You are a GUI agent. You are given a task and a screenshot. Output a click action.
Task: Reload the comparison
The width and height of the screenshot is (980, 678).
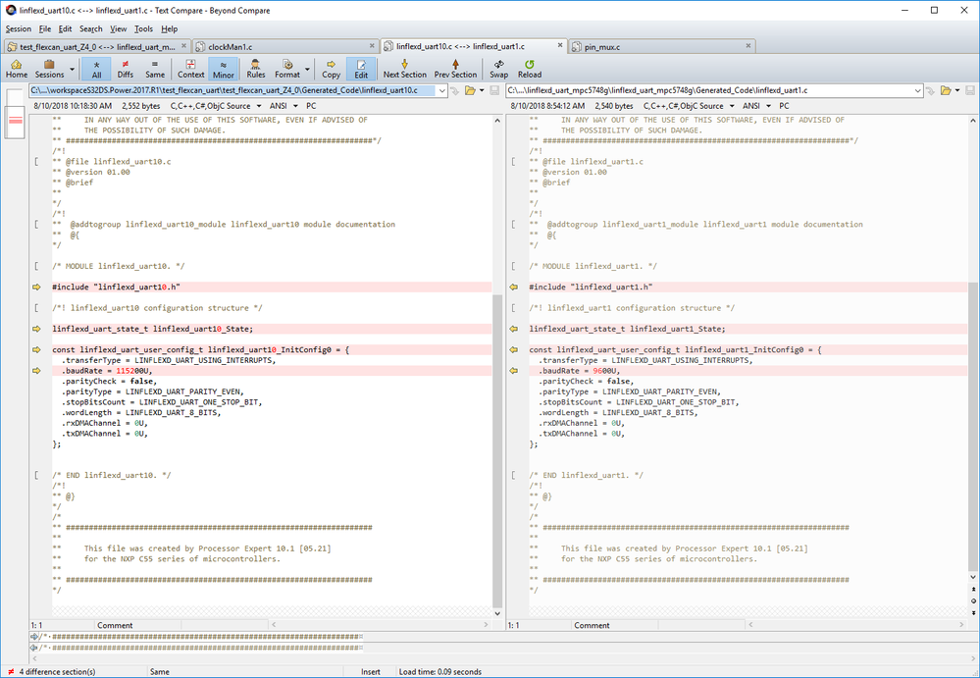pyautogui.click(x=530, y=69)
